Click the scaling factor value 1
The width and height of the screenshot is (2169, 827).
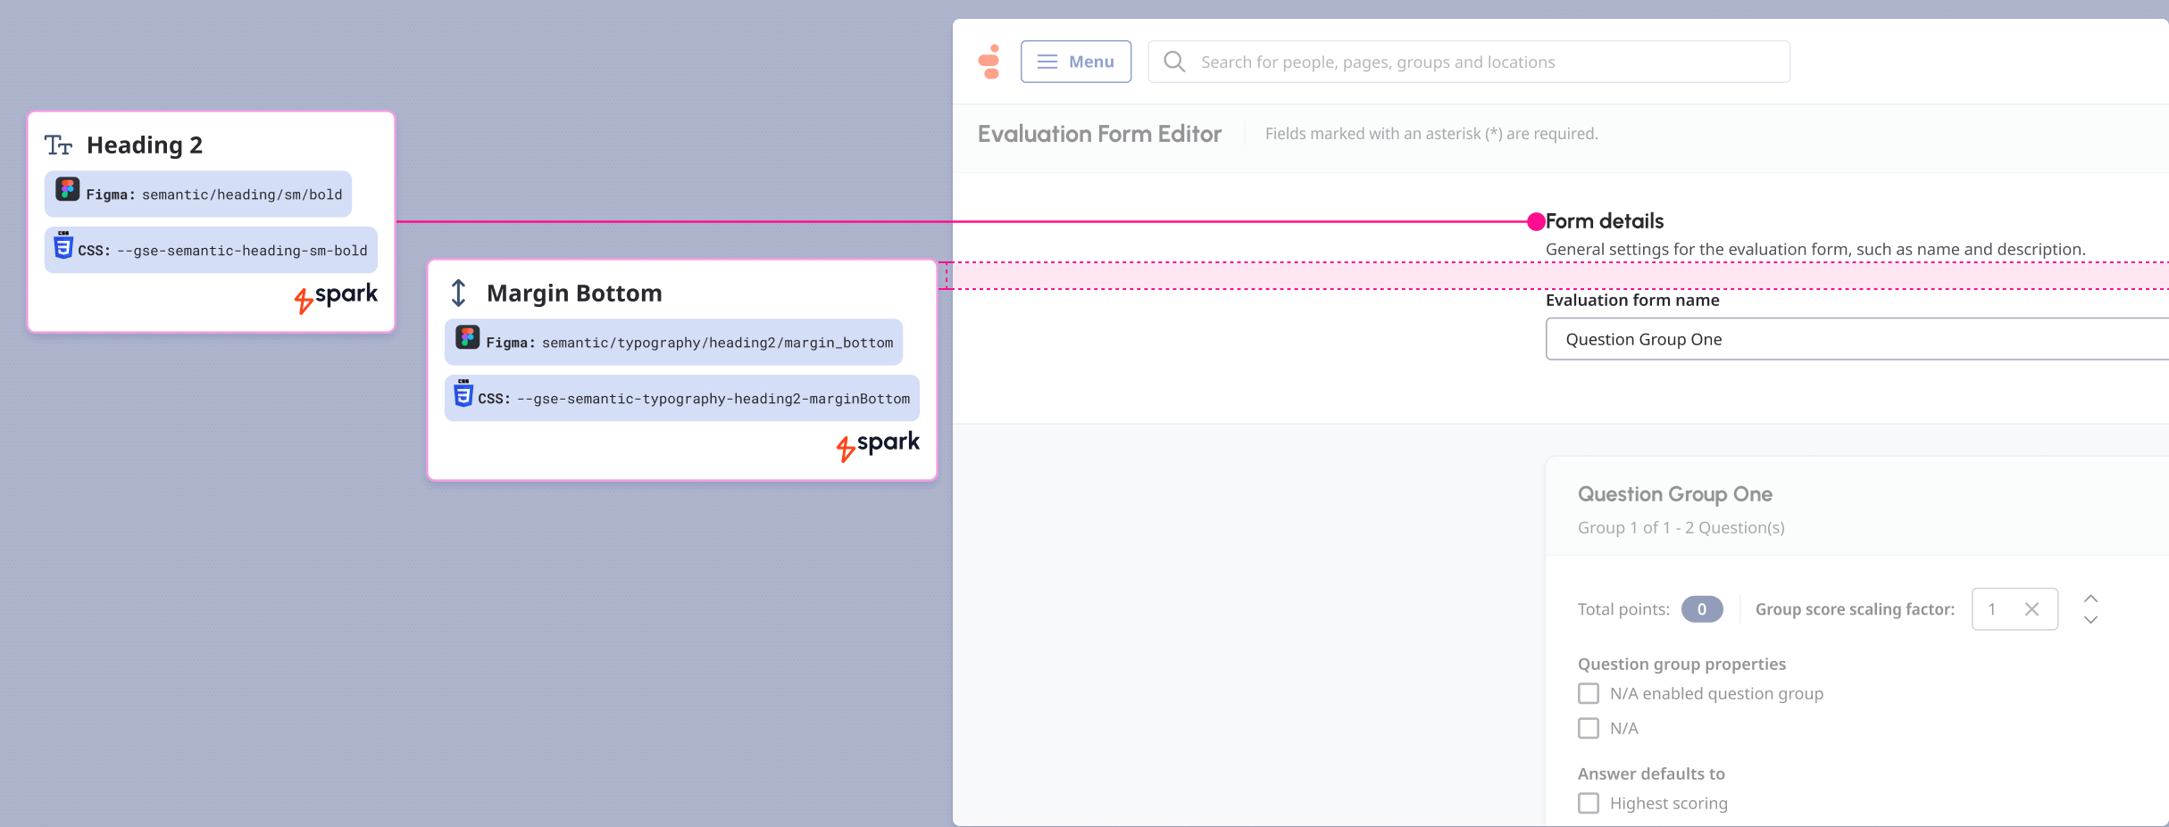[1991, 609]
